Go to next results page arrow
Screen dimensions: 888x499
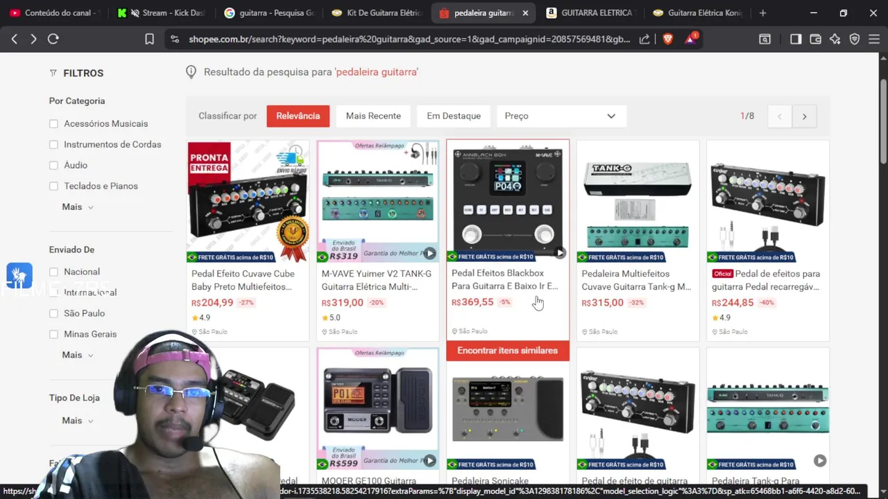(804, 116)
